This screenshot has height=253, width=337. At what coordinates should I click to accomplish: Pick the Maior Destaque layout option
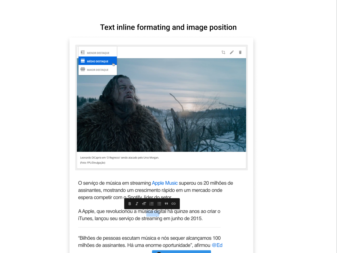(x=98, y=70)
